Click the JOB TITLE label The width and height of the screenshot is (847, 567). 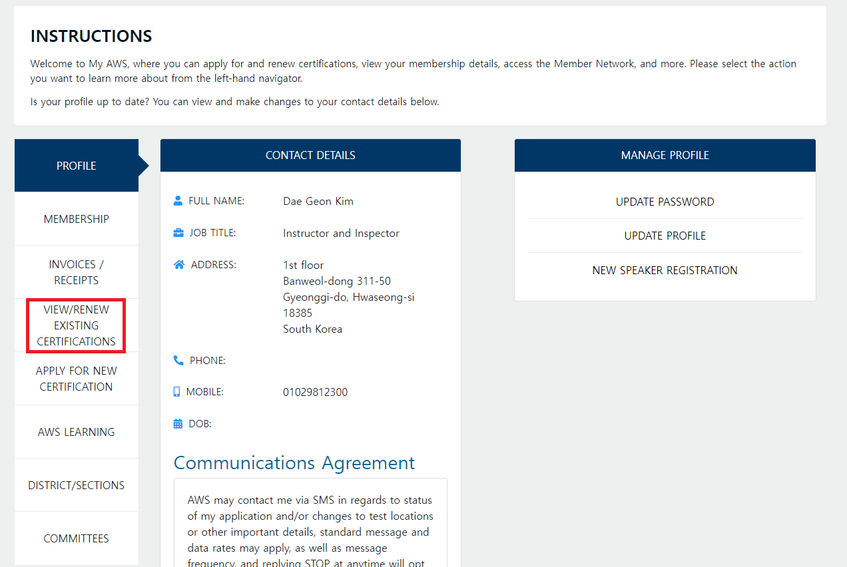pyautogui.click(x=212, y=233)
